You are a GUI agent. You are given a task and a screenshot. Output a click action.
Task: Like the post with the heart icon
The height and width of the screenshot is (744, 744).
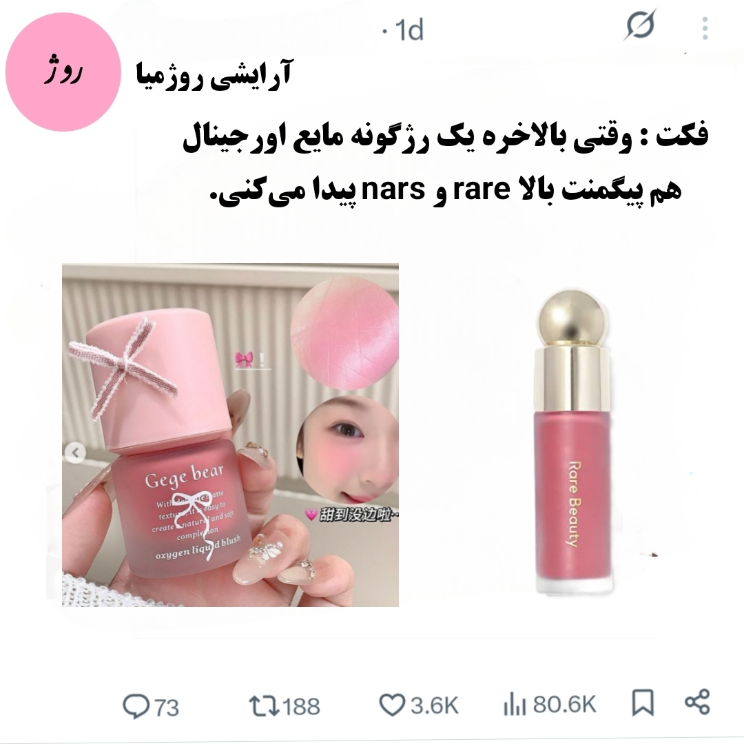(392, 705)
